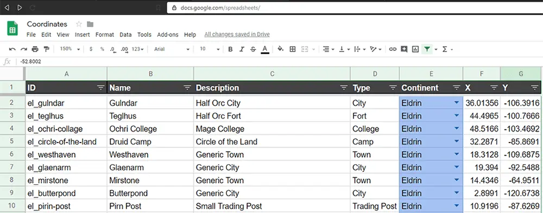Open the Help menu
Viewport: 543px width, 213px height.
tap(190, 35)
